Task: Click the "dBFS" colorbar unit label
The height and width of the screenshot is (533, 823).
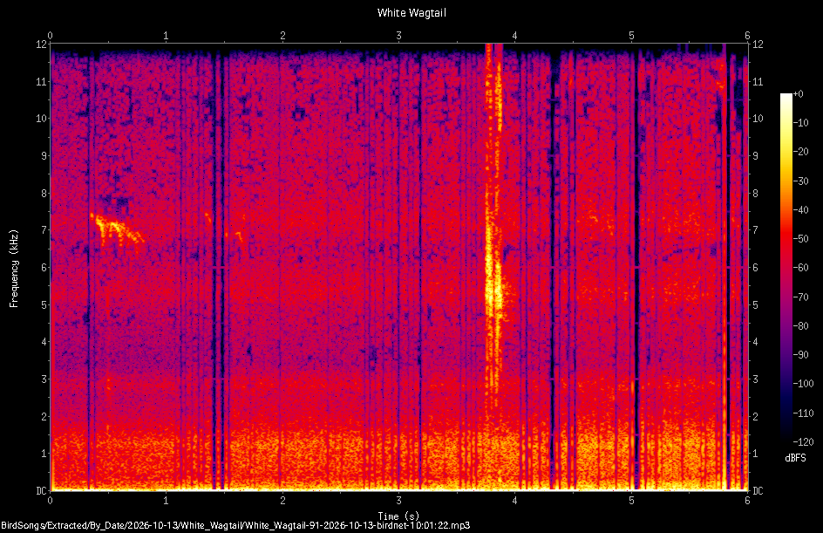Action: pyautogui.click(x=795, y=458)
